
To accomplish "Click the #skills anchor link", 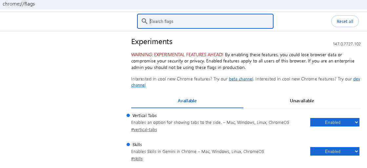I will click(137, 159).
